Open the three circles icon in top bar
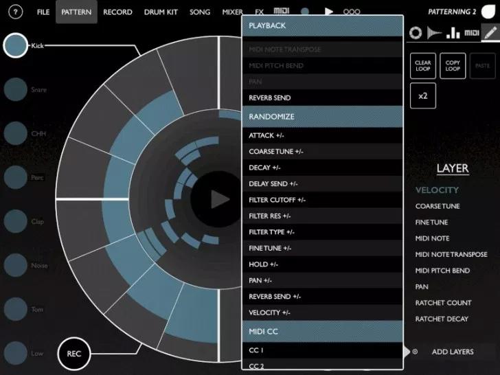The height and width of the screenshot is (375, 500). (x=352, y=12)
